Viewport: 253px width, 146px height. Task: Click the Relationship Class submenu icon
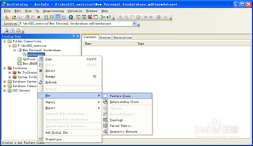(105, 102)
